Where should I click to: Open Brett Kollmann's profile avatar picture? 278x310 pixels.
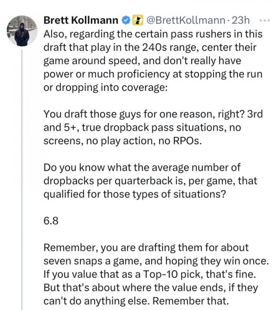[22, 31]
